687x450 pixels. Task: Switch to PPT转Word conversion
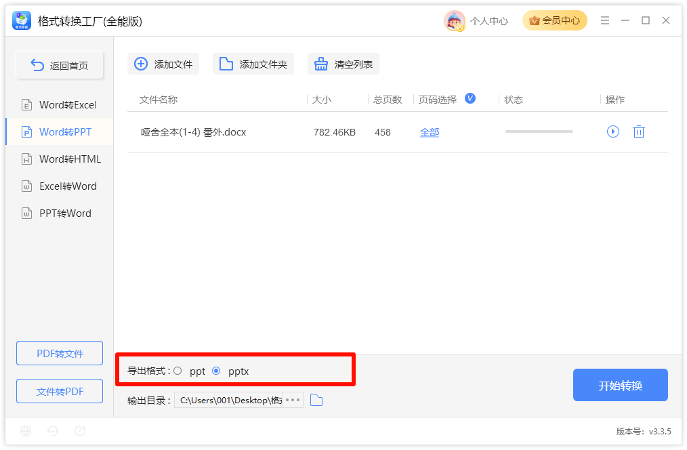pyautogui.click(x=60, y=213)
